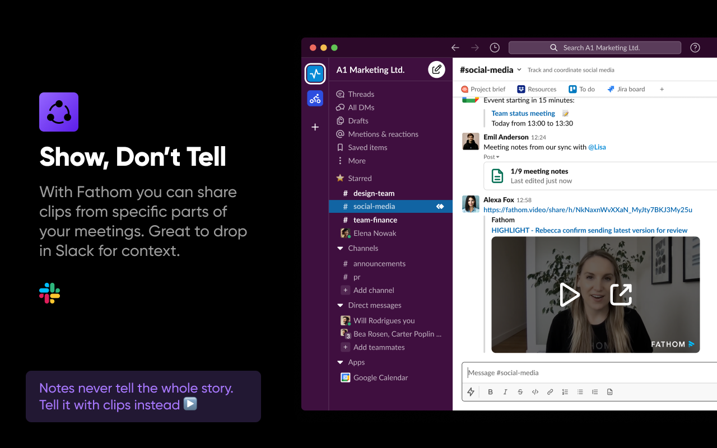
Task: Open the Fathom share link URL
Action: coord(588,210)
